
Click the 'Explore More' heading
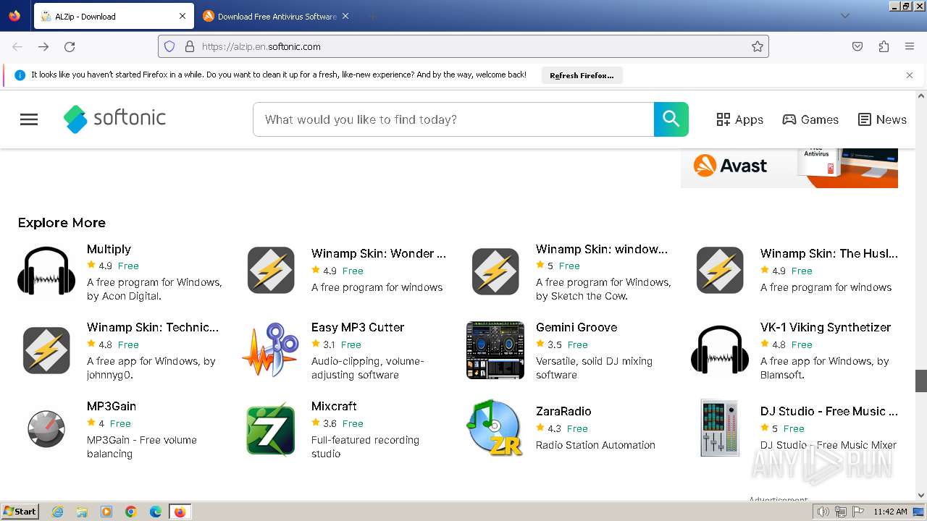[62, 223]
